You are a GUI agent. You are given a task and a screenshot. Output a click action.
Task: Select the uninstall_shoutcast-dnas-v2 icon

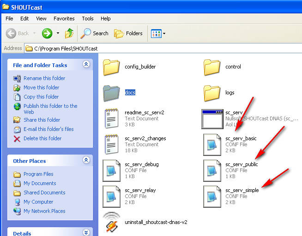click(111, 222)
